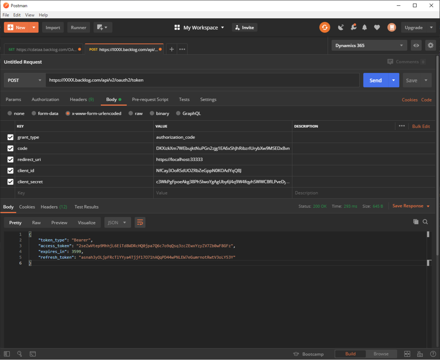Click the empty Key field in parameters
Screen dimensions: 440x360
[x=84, y=193]
